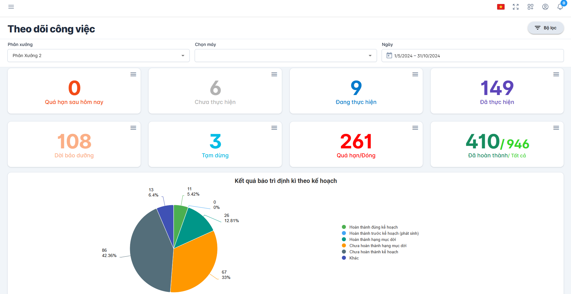571x294 pixels.
Task: Open menu on Quá hạn sau hôm nay card
Action: (x=133, y=74)
